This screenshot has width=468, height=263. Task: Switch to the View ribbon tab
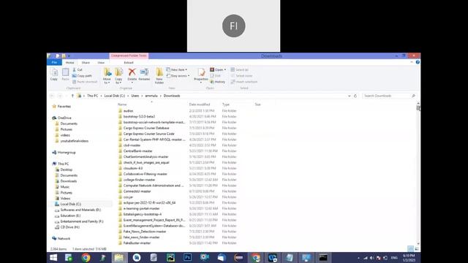[x=101, y=63]
